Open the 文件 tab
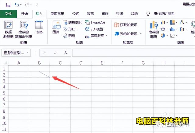The width and height of the screenshot is (195, 133). (8, 14)
